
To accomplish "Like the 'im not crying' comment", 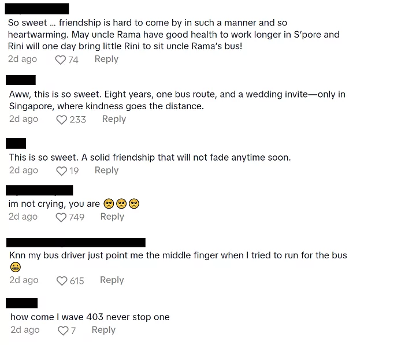I will pos(61,218).
